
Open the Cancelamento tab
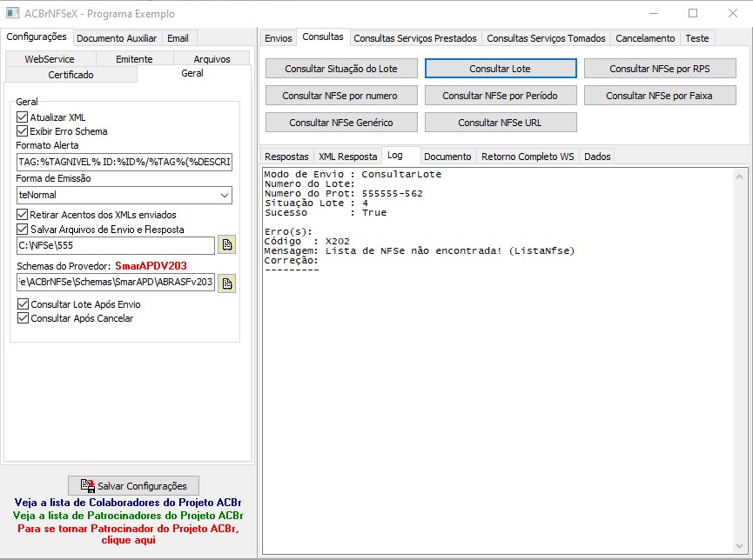coord(645,38)
